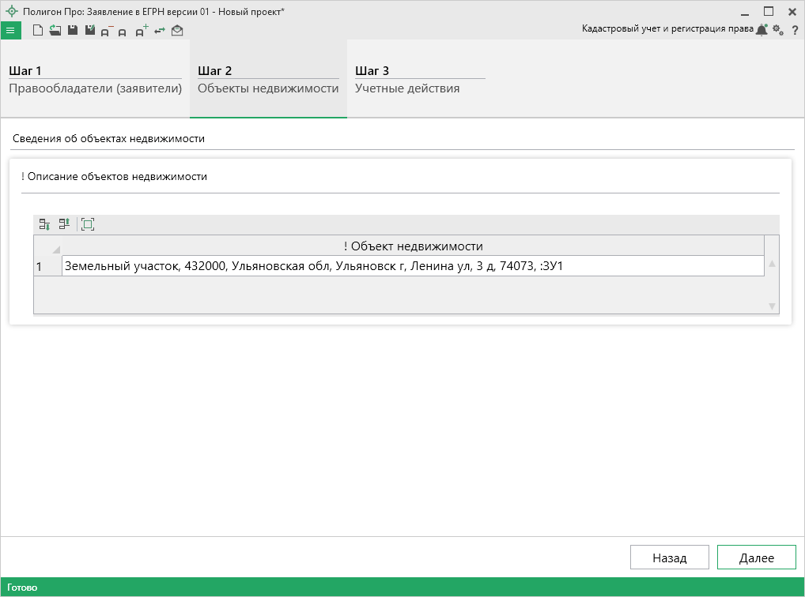
Task: Switch to Шаг 1 Правообладатели tab
Action: click(x=95, y=80)
